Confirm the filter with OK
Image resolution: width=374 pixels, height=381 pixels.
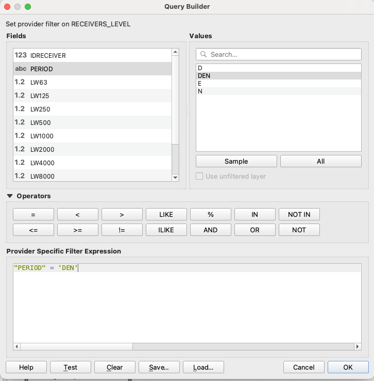point(348,367)
